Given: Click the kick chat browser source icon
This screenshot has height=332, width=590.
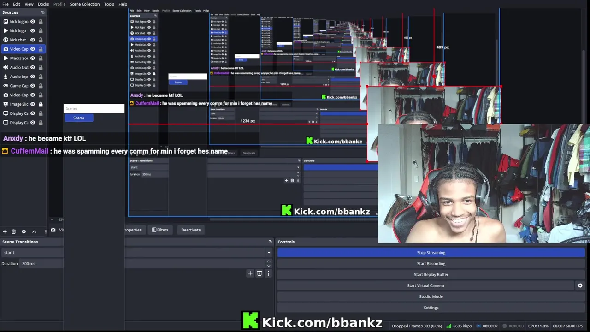Looking at the screenshot, I should click(6, 40).
